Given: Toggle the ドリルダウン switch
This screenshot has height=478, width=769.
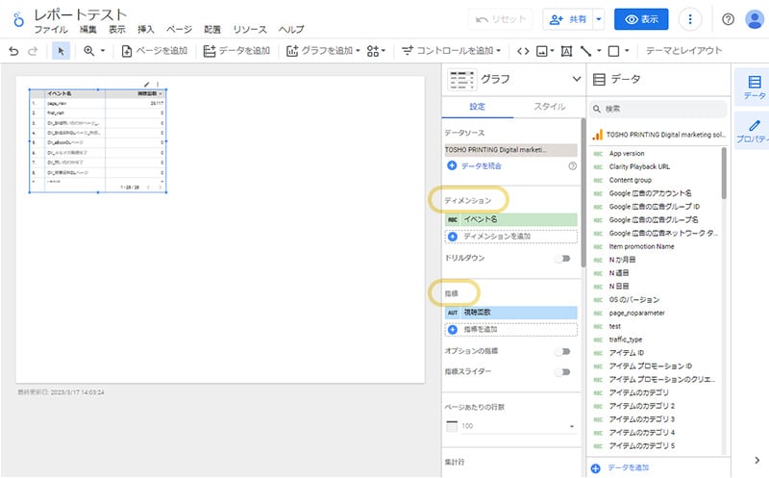Looking at the screenshot, I should pos(563,258).
